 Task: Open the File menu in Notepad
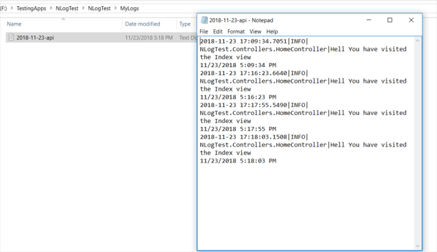[204, 32]
